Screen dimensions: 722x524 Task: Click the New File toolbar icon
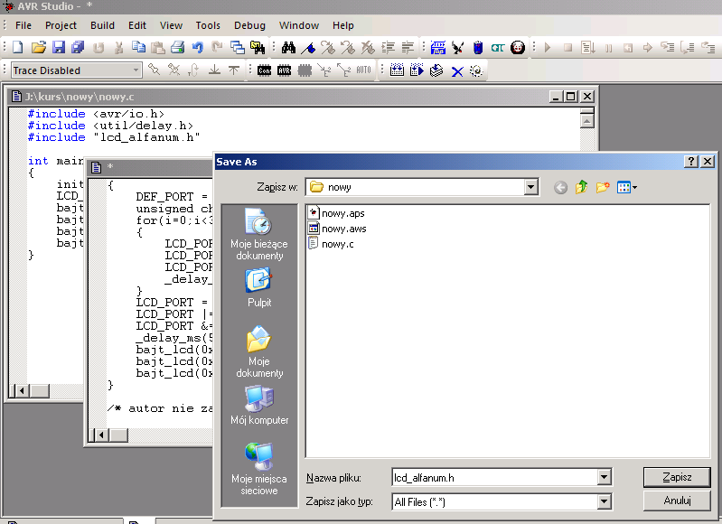(18, 47)
